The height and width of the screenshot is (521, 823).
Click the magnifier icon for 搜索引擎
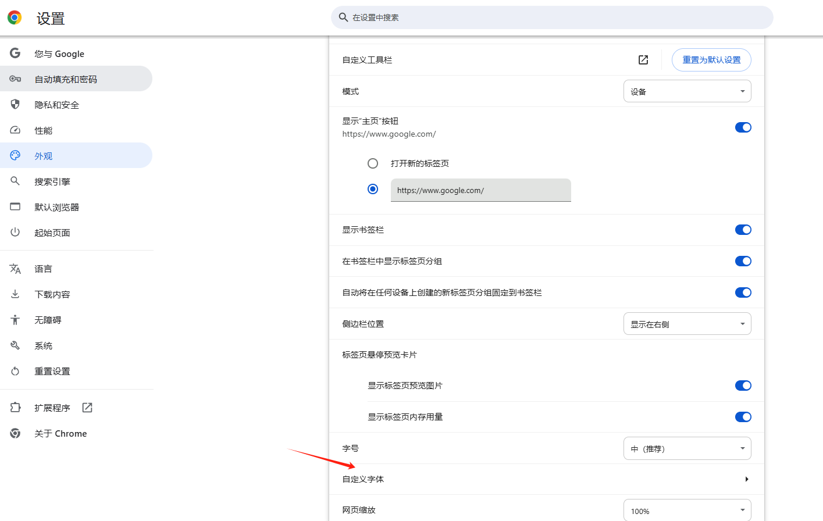15,181
